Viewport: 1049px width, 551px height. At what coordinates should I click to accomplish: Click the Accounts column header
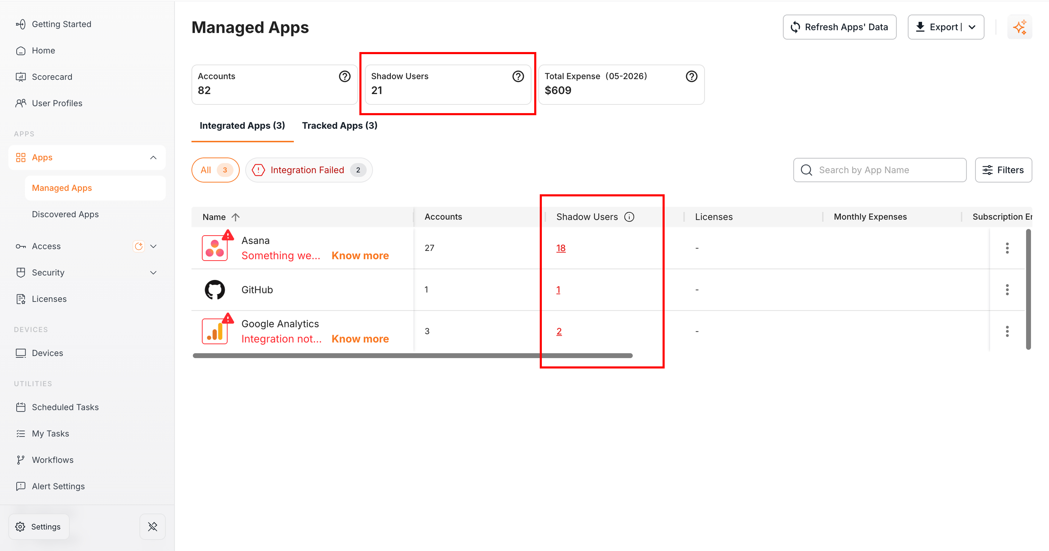coord(443,217)
